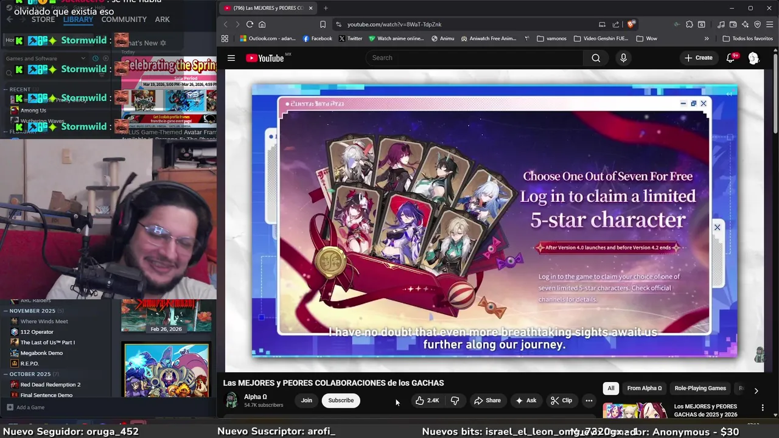The height and width of the screenshot is (438, 779).
Task: Click Steam ready-to-play filter icon
Action: (105, 58)
